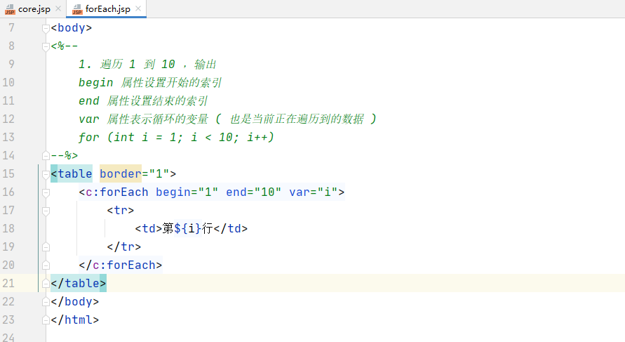Click the closing body fold marker on line 22
This screenshot has height=342, width=625.
point(46,302)
